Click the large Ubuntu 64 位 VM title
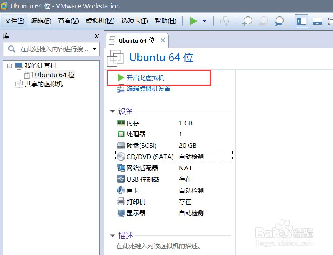Image resolution: width=333 pixels, height=255 pixels. pyautogui.click(x=161, y=58)
